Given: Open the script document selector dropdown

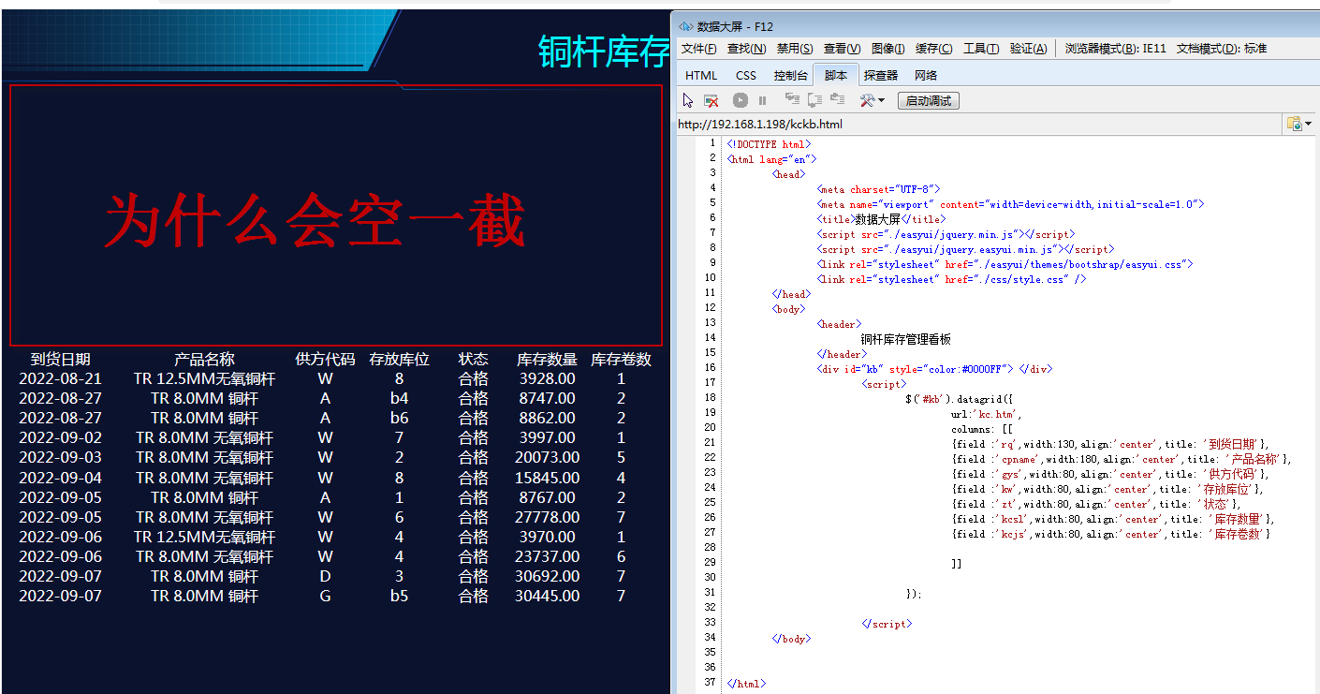Looking at the screenshot, I should tap(1299, 124).
